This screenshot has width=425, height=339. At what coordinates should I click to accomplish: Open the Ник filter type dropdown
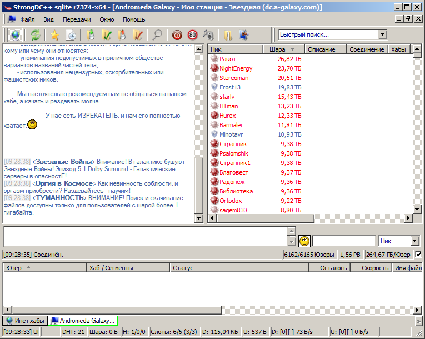point(414,241)
